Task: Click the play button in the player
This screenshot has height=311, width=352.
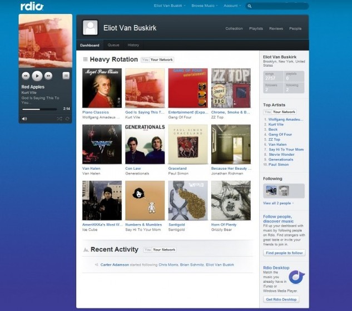Action: point(37,76)
